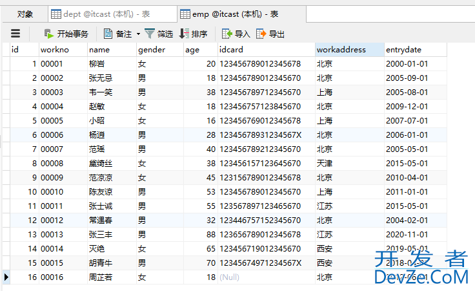Select name cell 范瑶
Screen dimensions: 475x291
[x=112, y=149]
